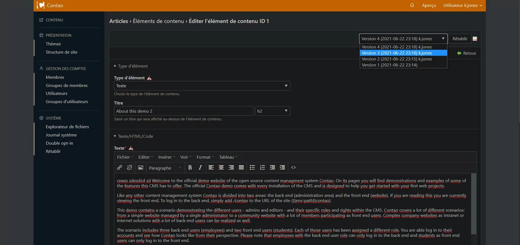Image resolution: width=520 pixels, height=245 pixels.
Task: Collapse the Type d'élément section
Action: tap(130, 66)
